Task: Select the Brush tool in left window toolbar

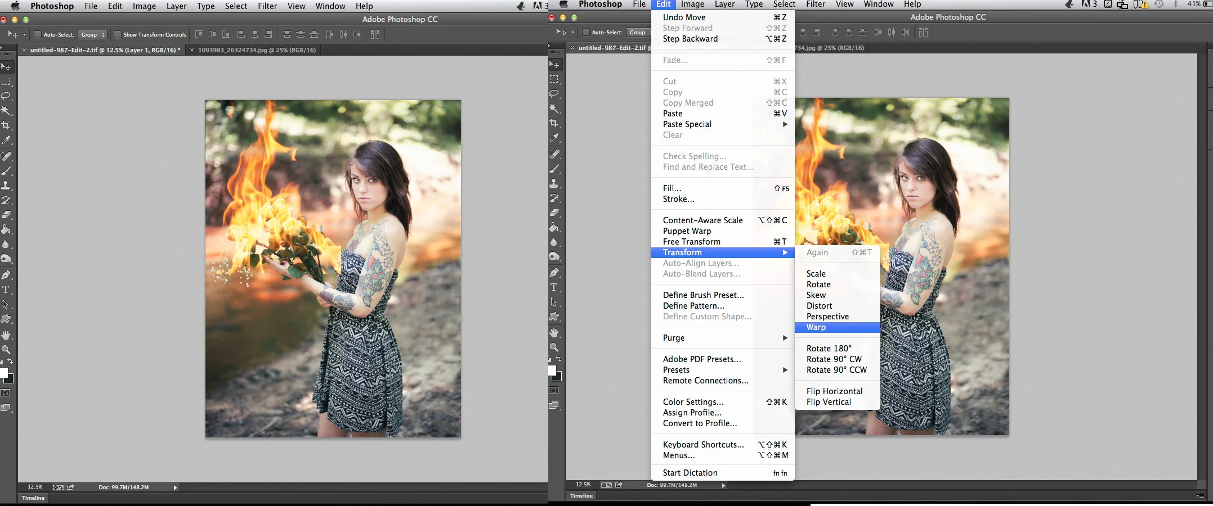Action: click(x=6, y=171)
